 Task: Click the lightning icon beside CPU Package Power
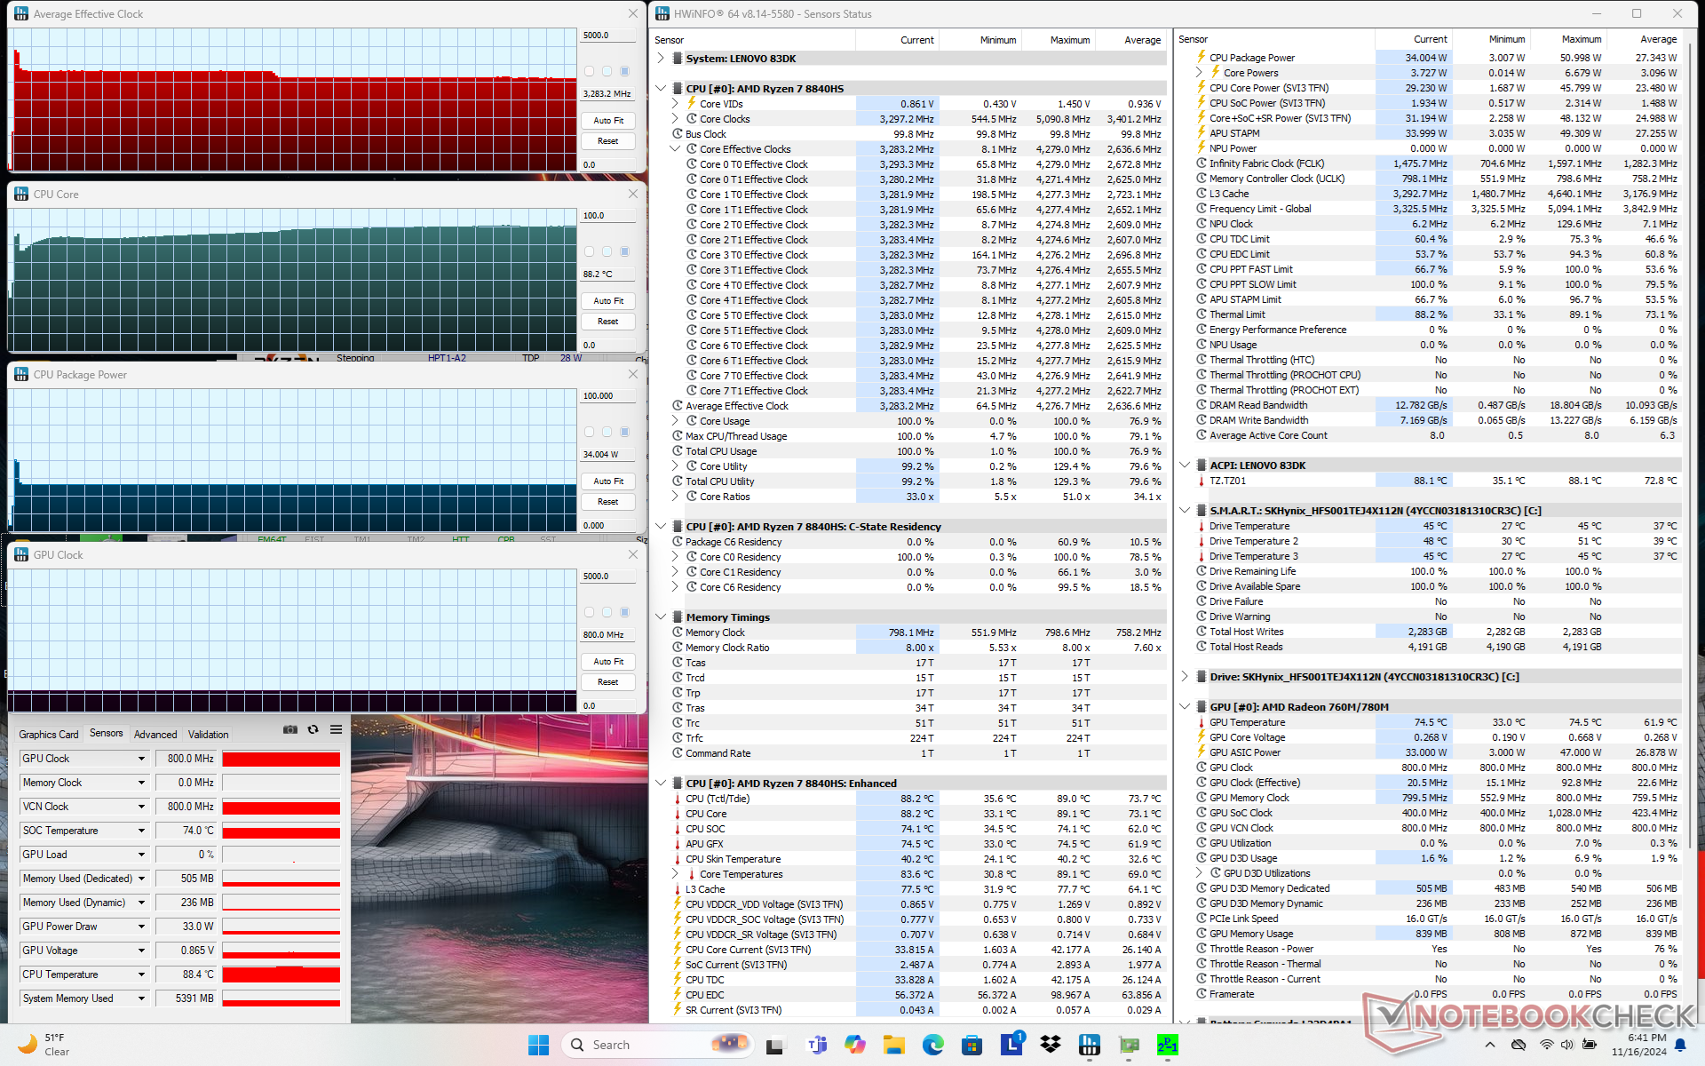tap(1201, 57)
